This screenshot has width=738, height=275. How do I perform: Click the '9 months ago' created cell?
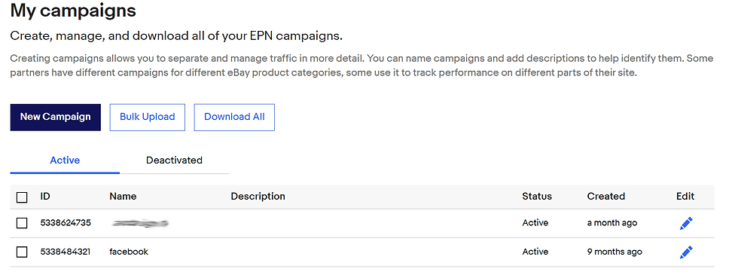[x=614, y=252]
